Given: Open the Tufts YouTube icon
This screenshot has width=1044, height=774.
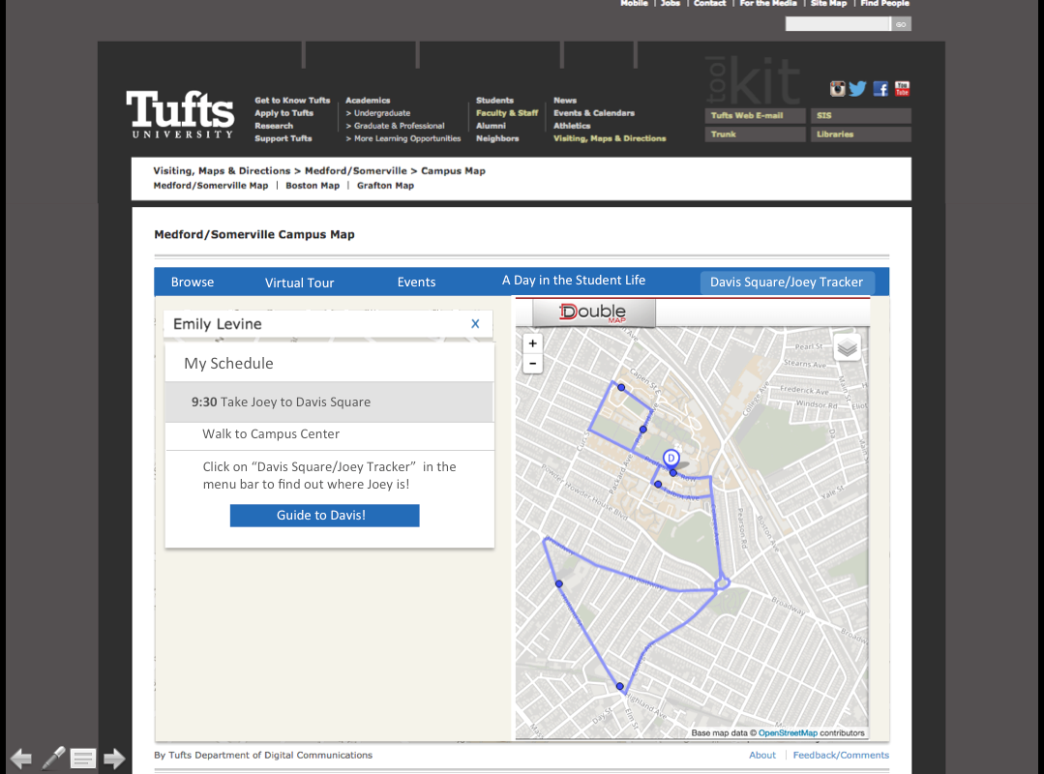Looking at the screenshot, I should coord(902,88).
